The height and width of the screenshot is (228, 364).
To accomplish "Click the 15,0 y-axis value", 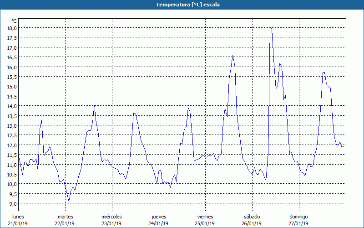I will coord(12,86).
